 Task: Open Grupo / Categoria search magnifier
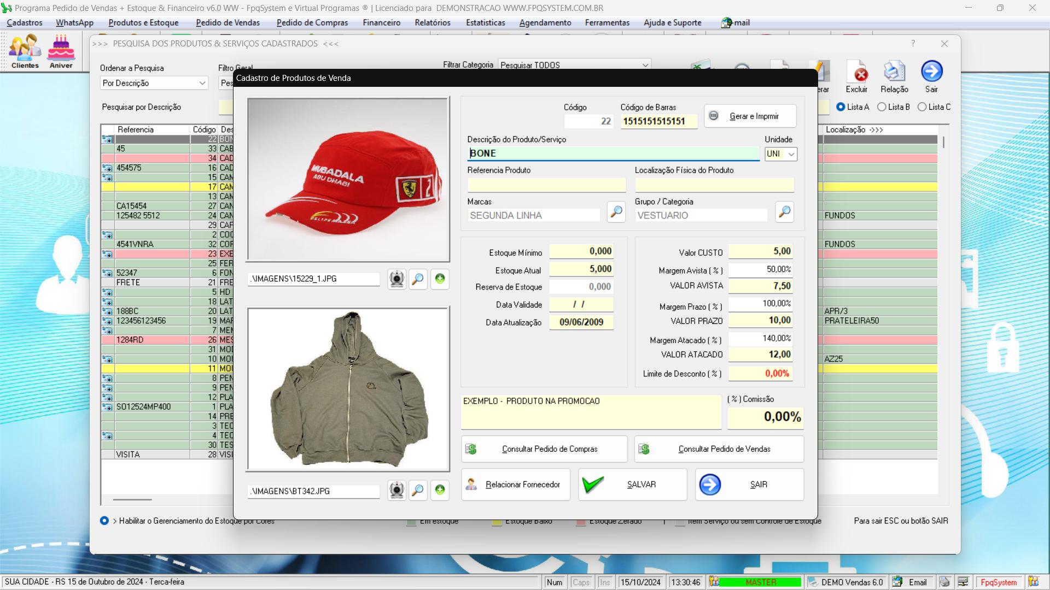pyautogui.click(x=784, y=212)
